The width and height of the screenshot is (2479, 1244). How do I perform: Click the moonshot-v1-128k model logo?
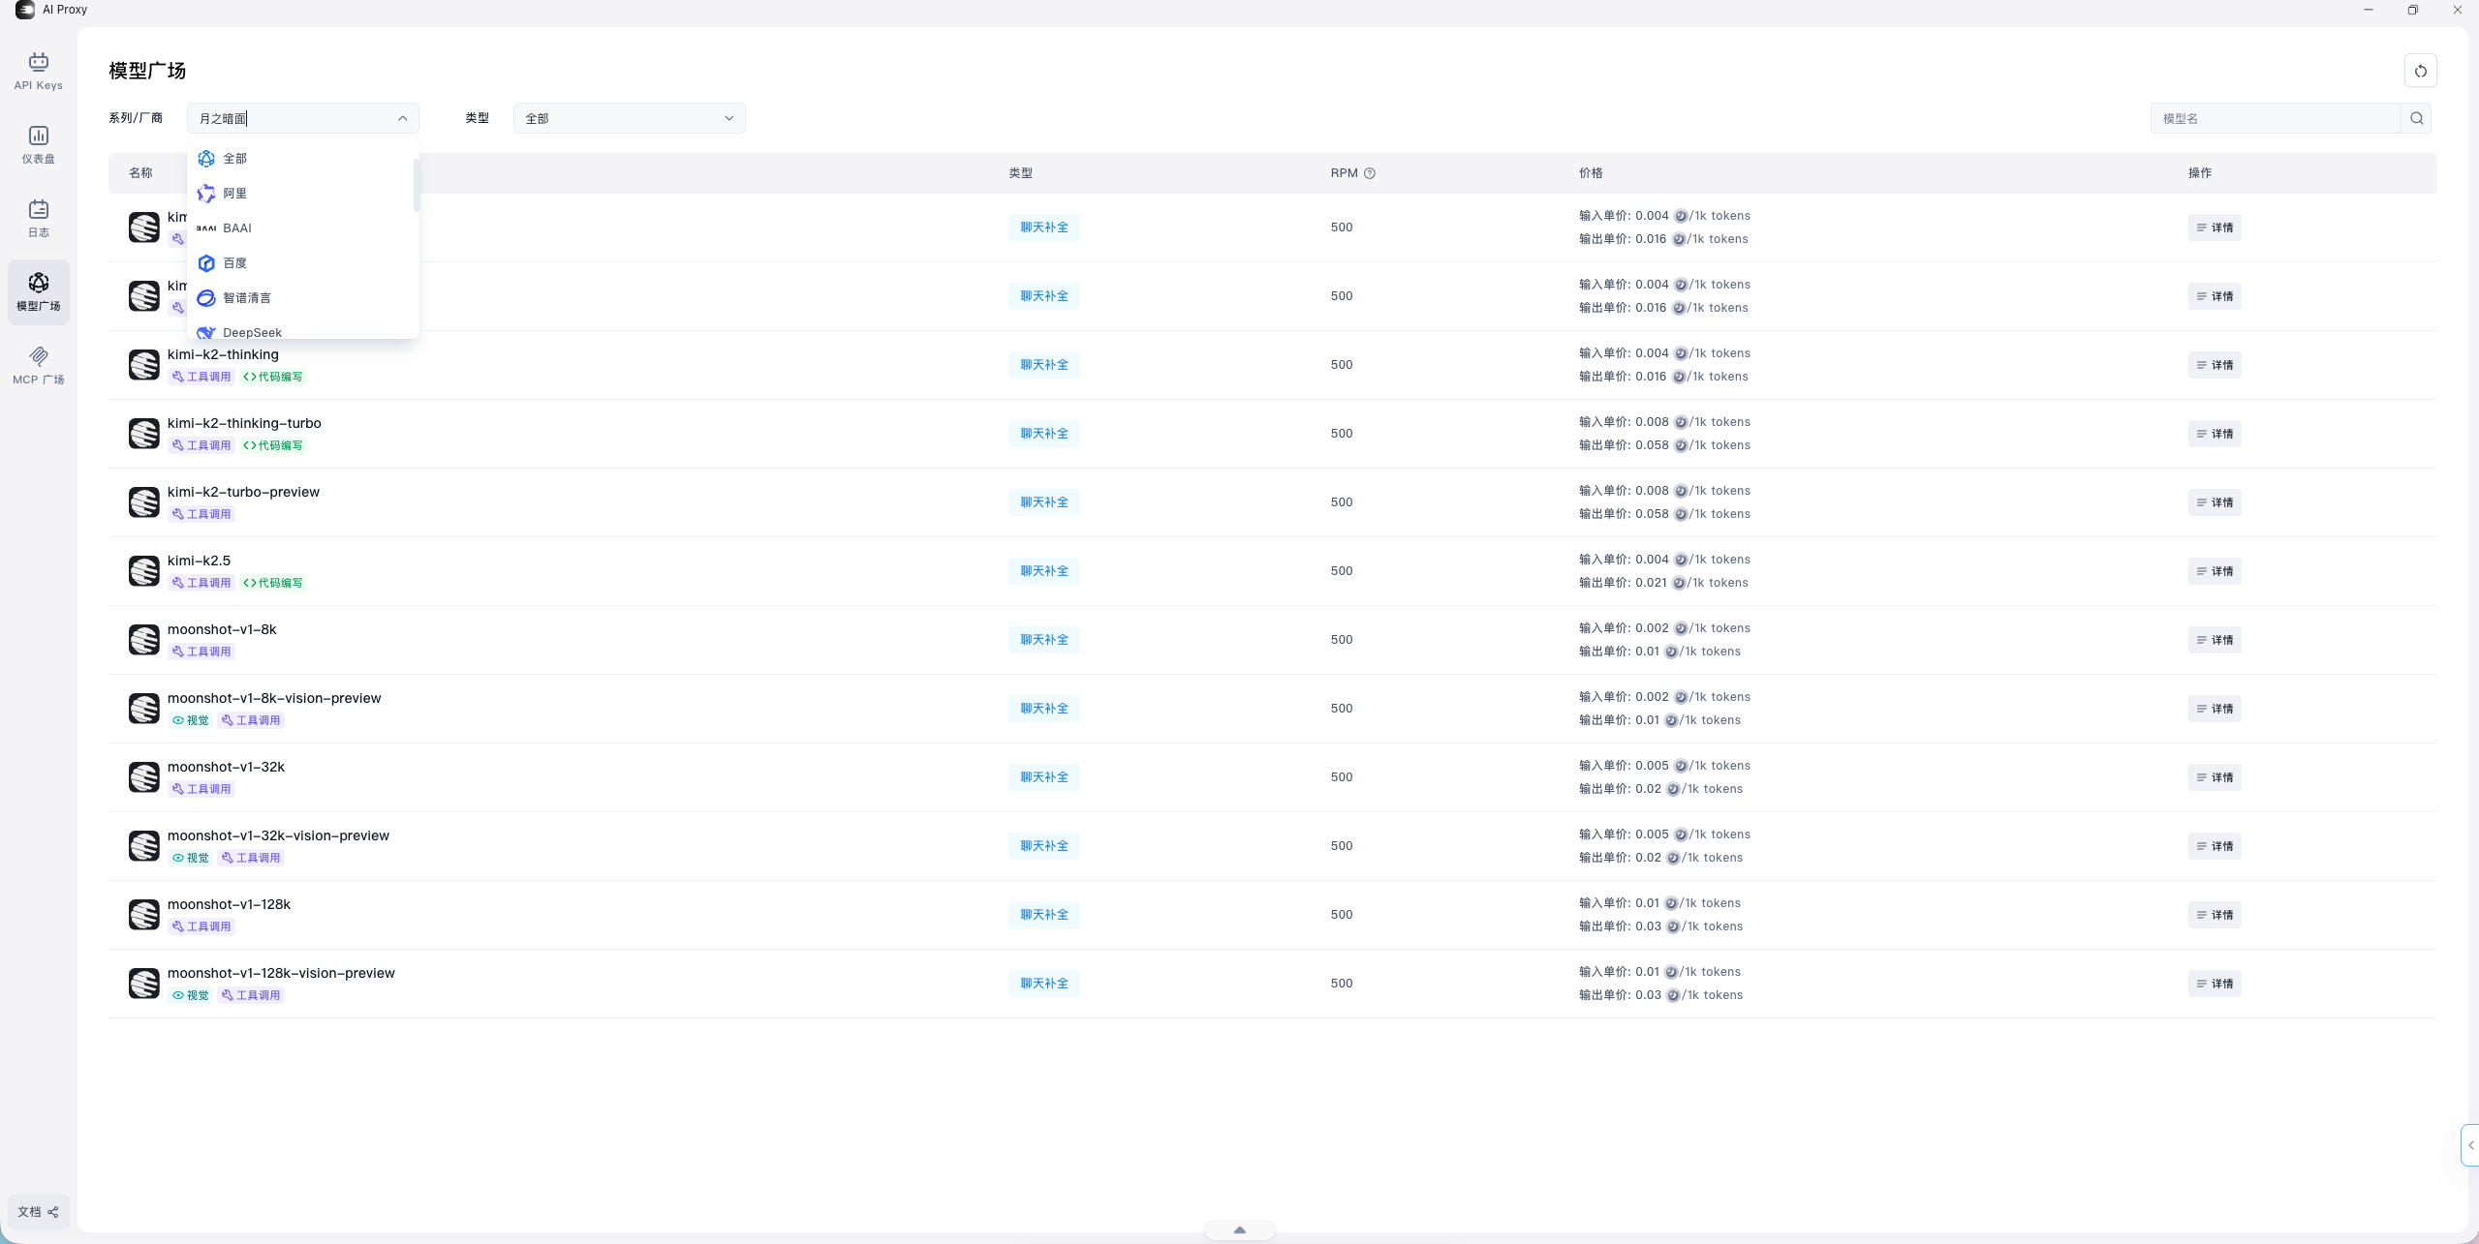pyautogui.click(x=144, y=915)
